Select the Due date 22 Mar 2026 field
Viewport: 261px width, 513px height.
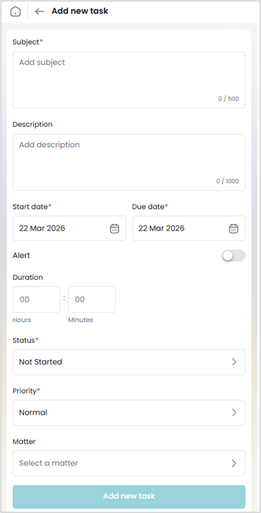tap(189, 228)
